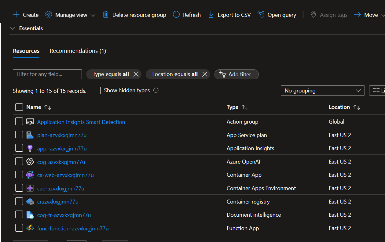Click the Open query graph icon
Screen dimensions: 385x242
(x=261, y=15)
